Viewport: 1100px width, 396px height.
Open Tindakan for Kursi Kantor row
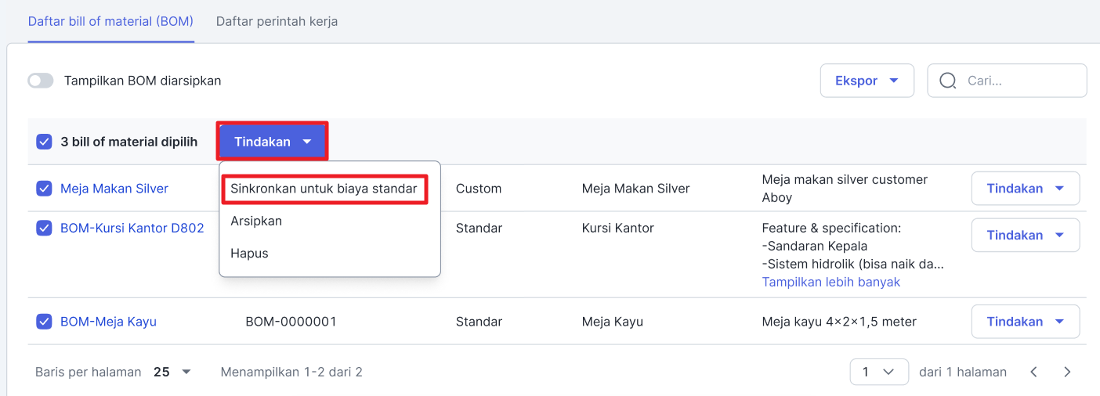pyautogui.click(x=1026, y=235)
